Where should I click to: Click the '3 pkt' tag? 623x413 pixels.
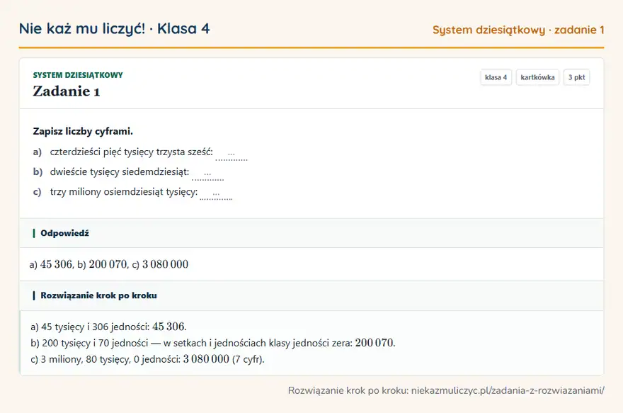click(576, 77)
